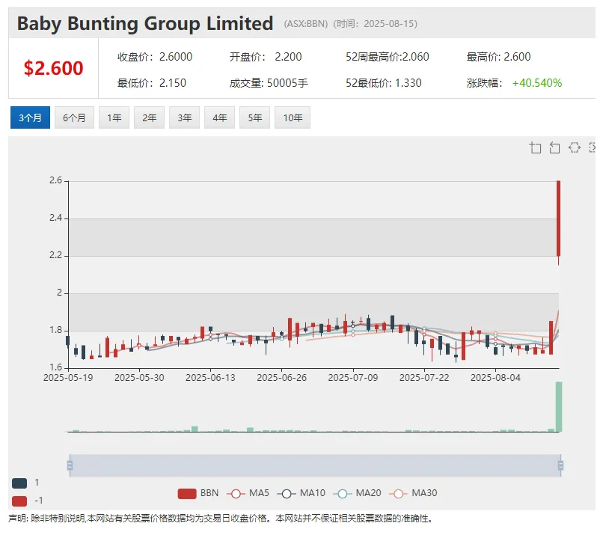This screenshot has height=538, width=603.
Task: Click the 2025-07-22 x-axis date label
Action: pos(424,378)
